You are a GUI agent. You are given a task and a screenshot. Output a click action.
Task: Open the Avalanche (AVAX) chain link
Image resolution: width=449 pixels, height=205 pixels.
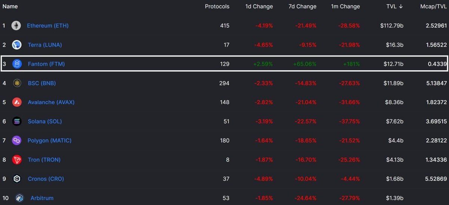51,102
